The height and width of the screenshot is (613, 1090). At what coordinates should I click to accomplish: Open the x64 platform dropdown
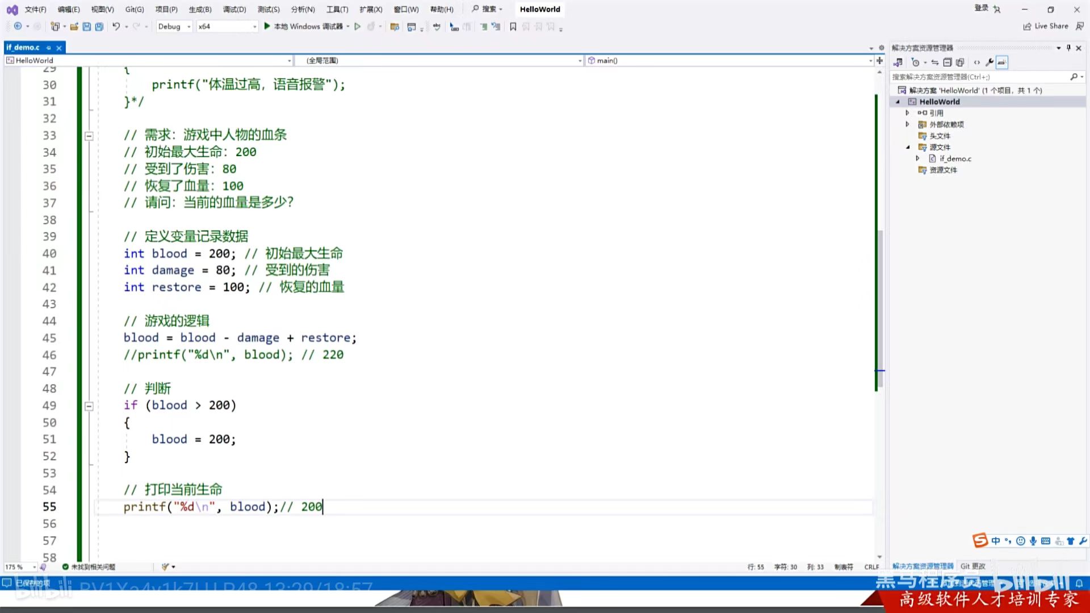tap(227, 26)
